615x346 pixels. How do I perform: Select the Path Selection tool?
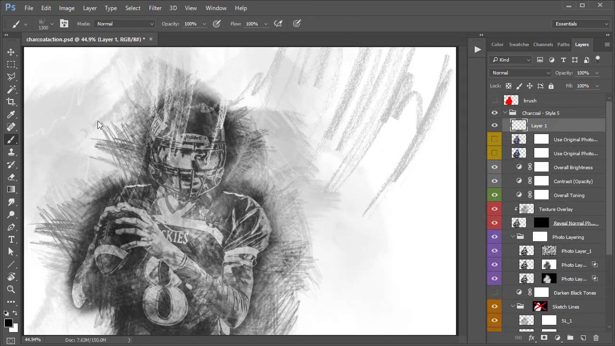pyautogui.click(x=11, y=252)
